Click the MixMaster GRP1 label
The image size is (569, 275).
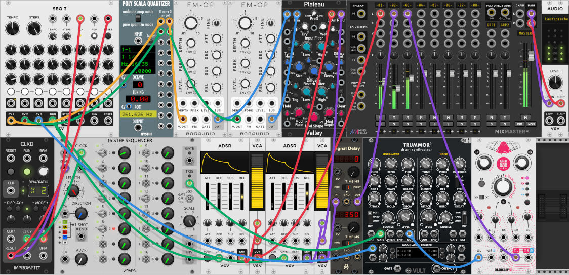(x=492, y=25)
